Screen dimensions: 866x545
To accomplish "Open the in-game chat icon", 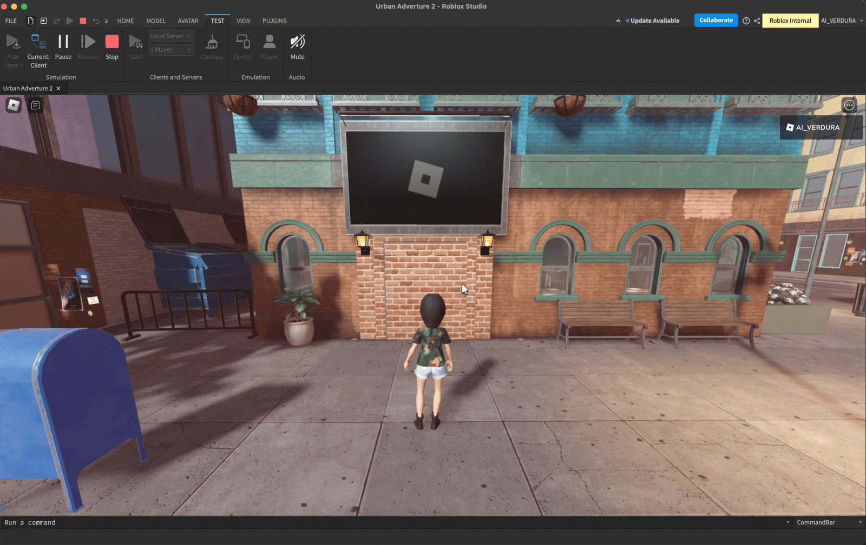I will (36, 105).
